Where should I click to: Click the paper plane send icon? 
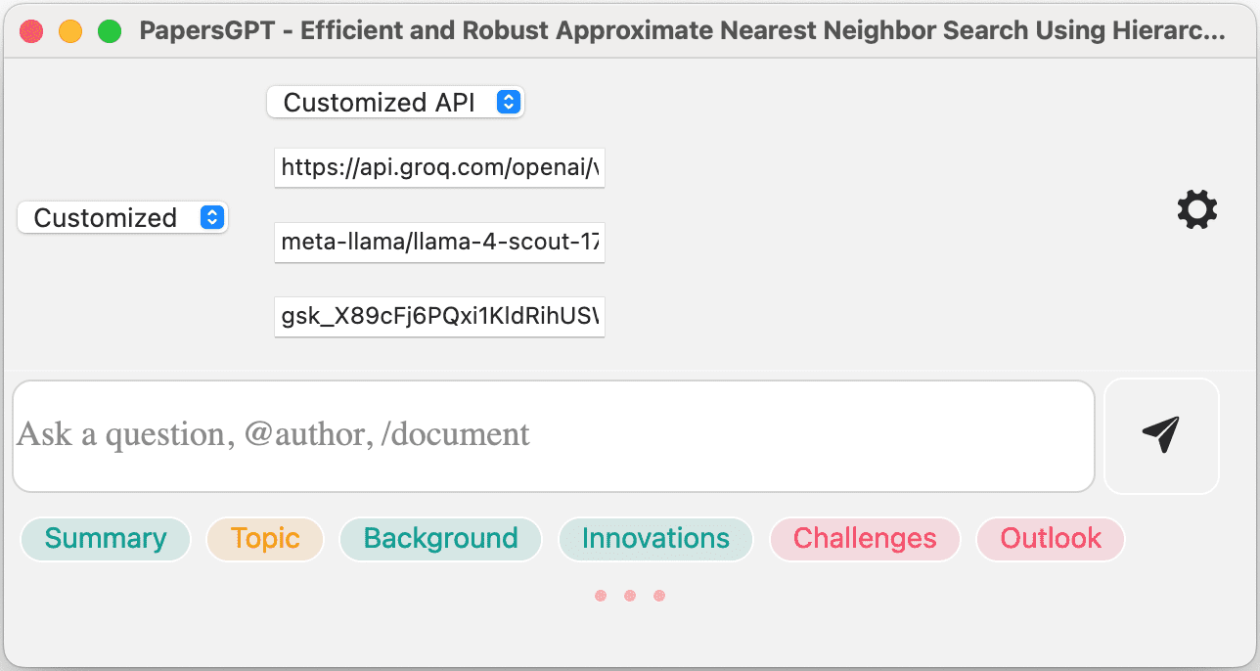click(1161, 435)
